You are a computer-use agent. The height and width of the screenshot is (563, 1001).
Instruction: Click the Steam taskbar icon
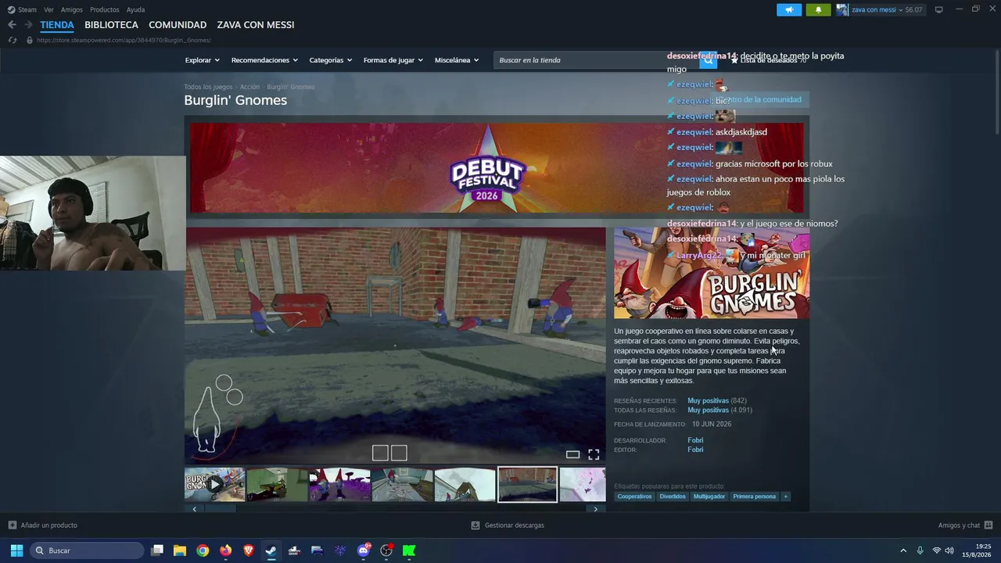[x=271, y=550]
